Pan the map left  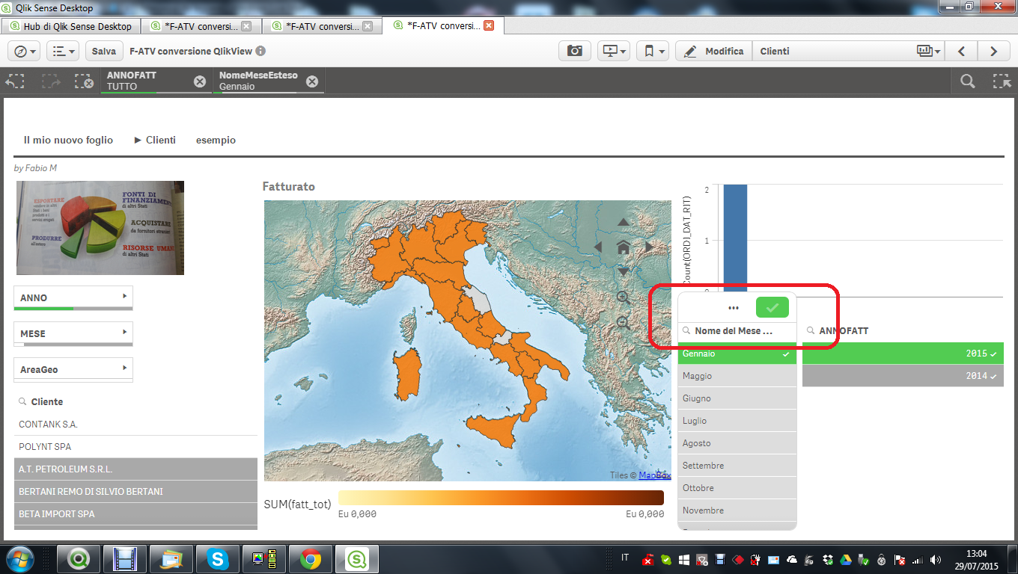click(x=598, y=247)
